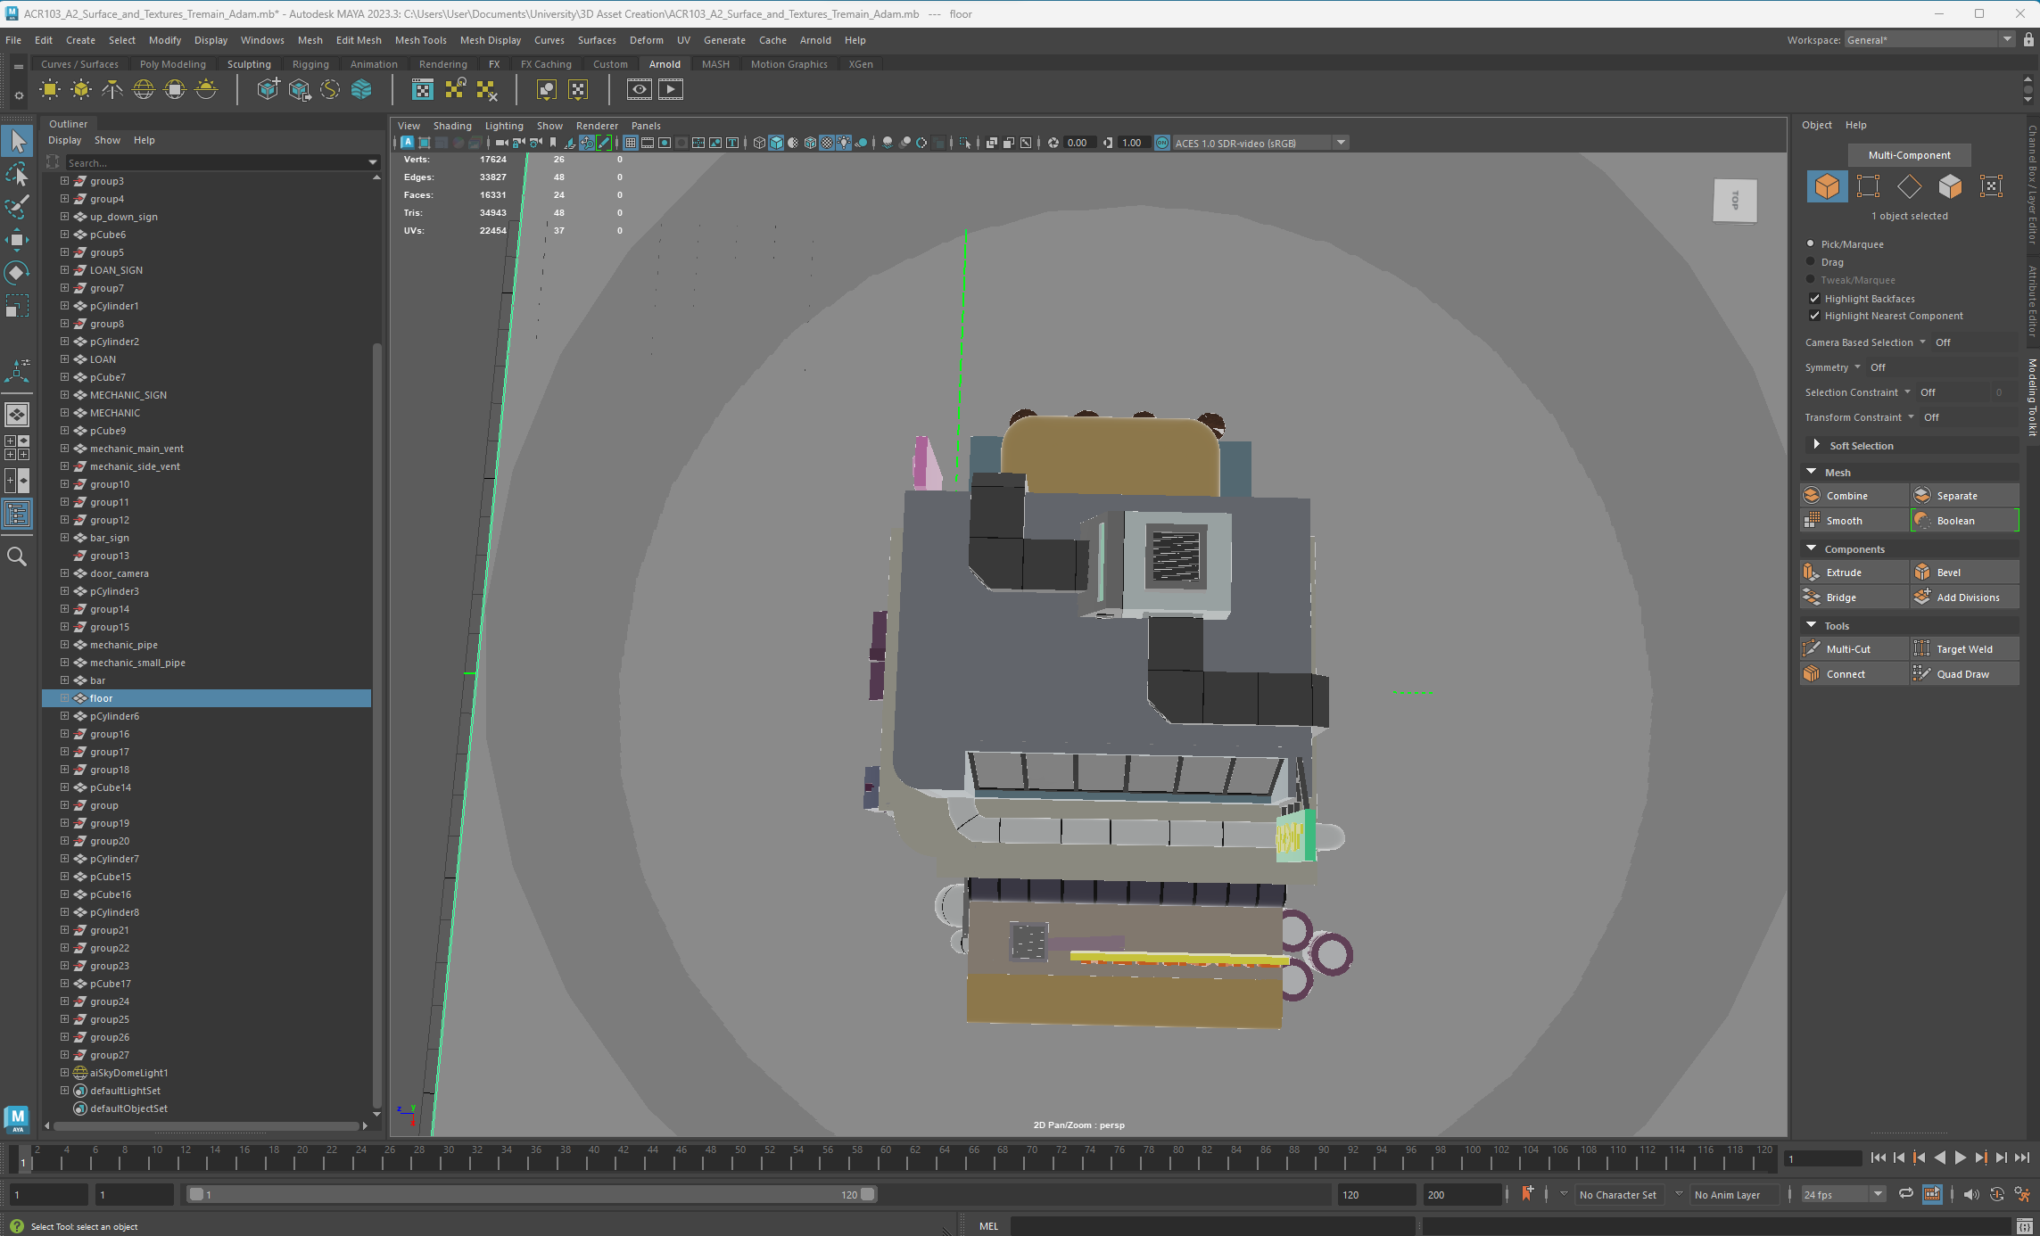Open the Mesh menu
This screenshot has height=1236, width=2040.
tap(310, 40)
